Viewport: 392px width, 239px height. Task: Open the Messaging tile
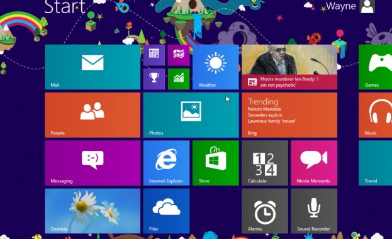pos(92,163)
